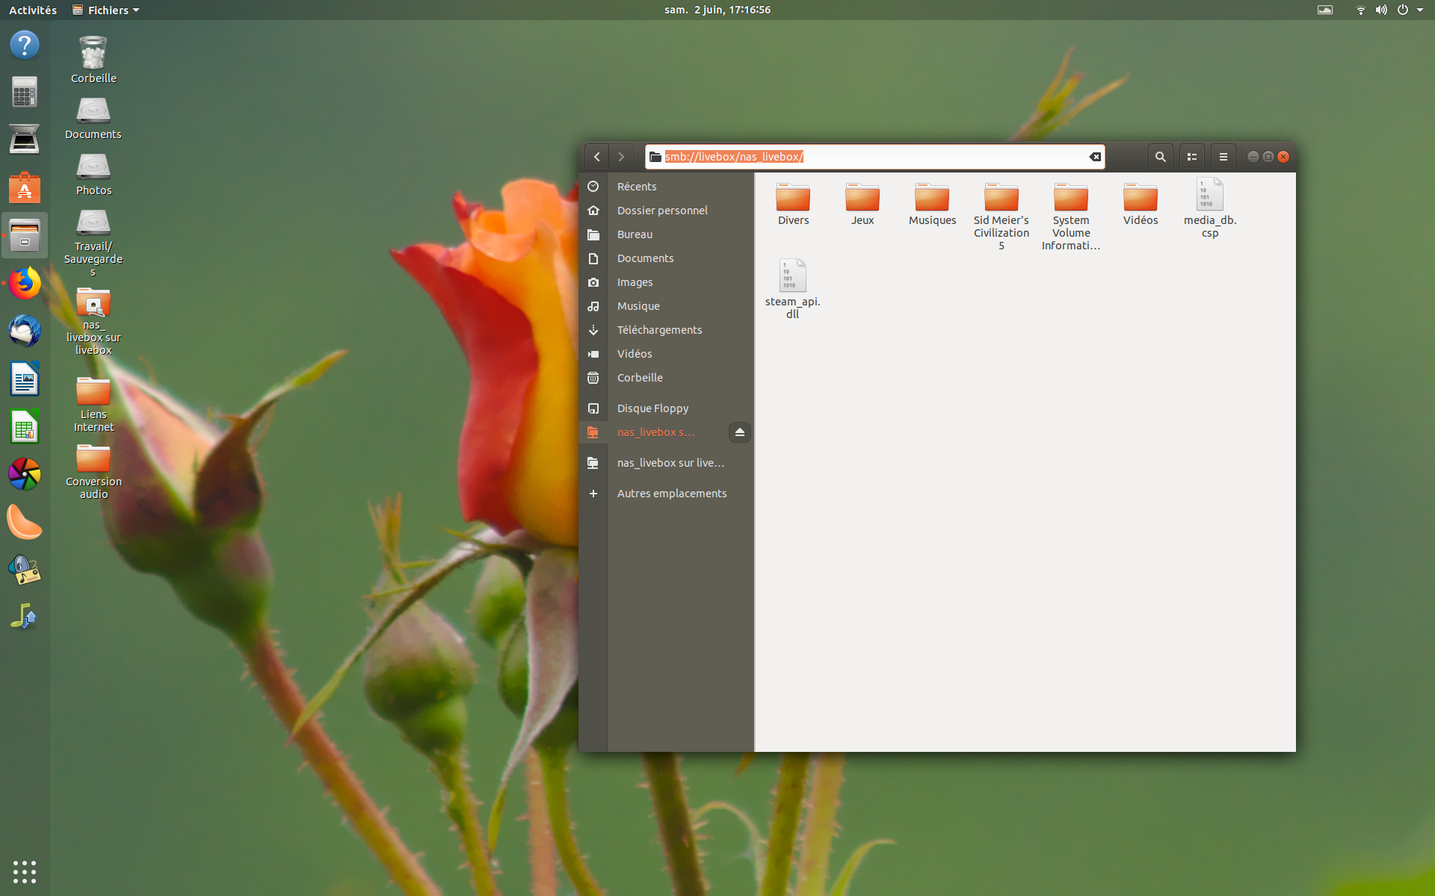Select Corbeille desktop icon
1435x896 pixels.
[93, 60]
